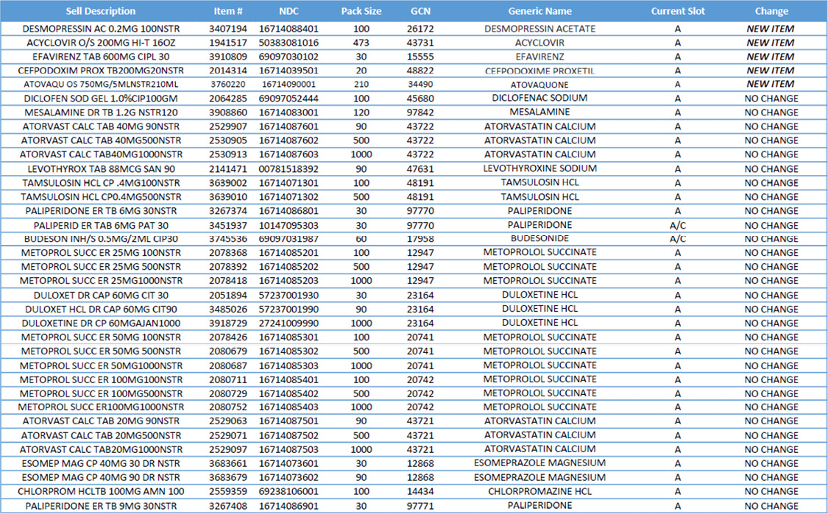
Task: Select GCN value 97771
Action: pyautogui.click(x=420, y=506)
